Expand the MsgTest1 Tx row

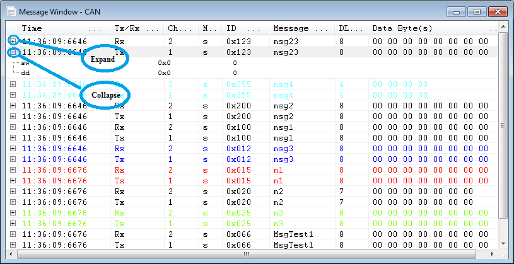(13, 245)
